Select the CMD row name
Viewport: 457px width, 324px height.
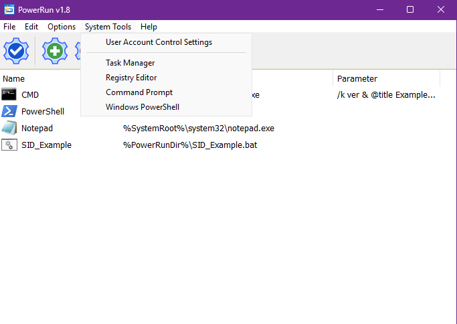[30, 95]
